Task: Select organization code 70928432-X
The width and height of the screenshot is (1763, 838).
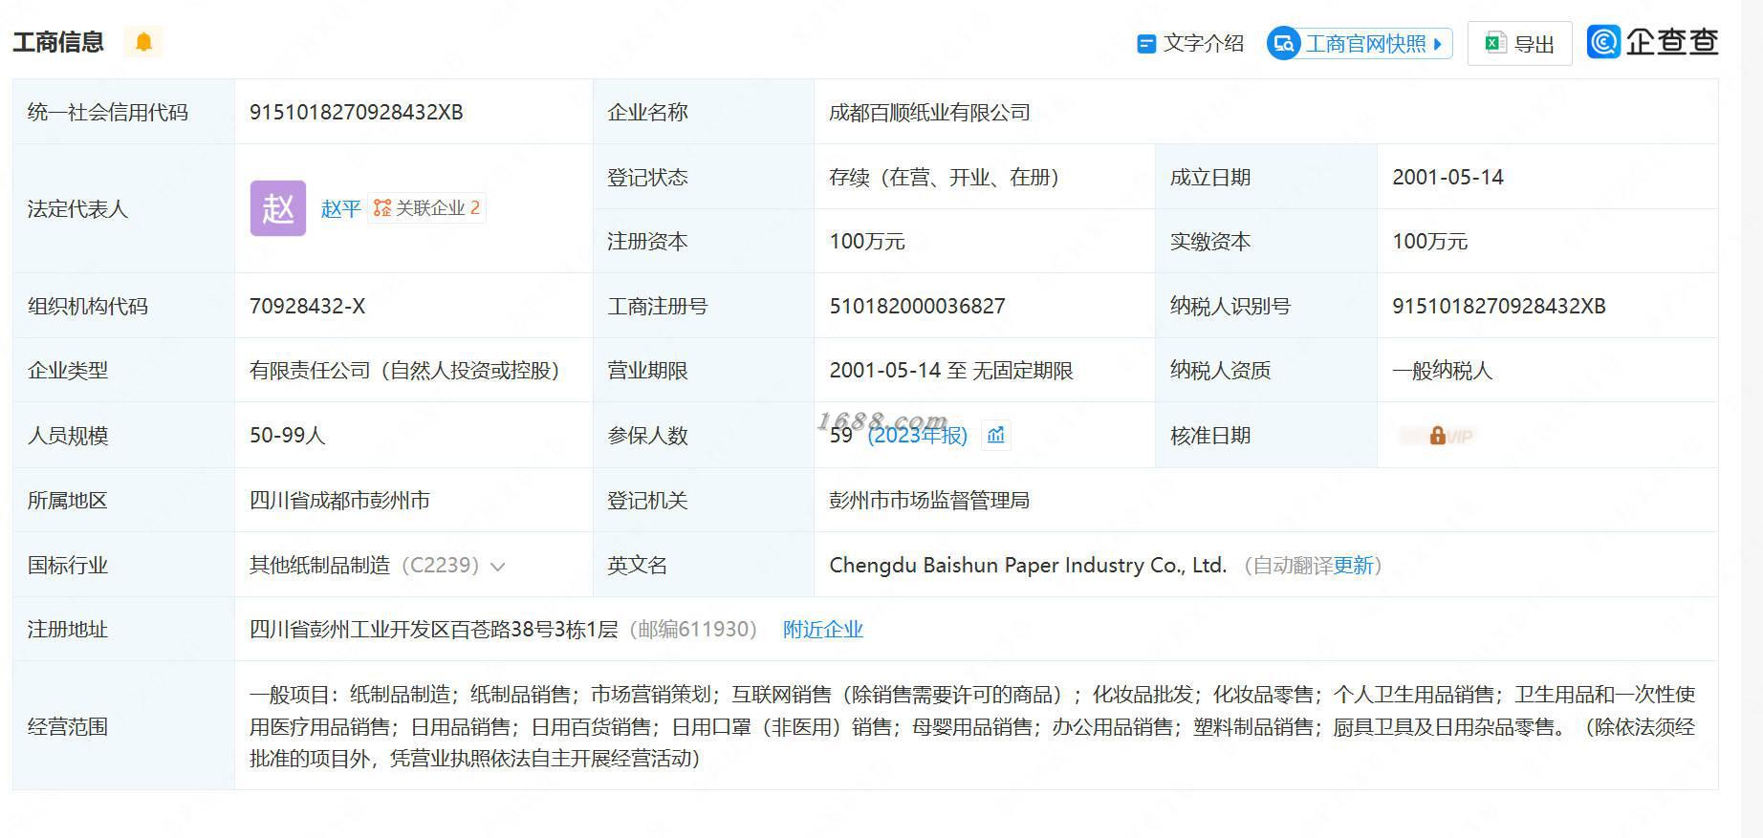Action: (x=307, y=307)
